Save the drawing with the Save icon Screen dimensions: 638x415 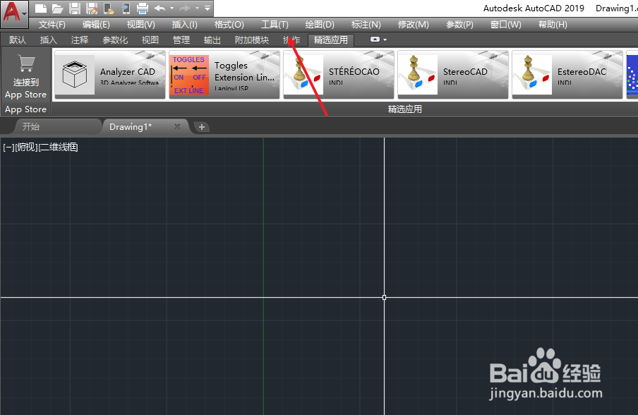pos(75,8)
